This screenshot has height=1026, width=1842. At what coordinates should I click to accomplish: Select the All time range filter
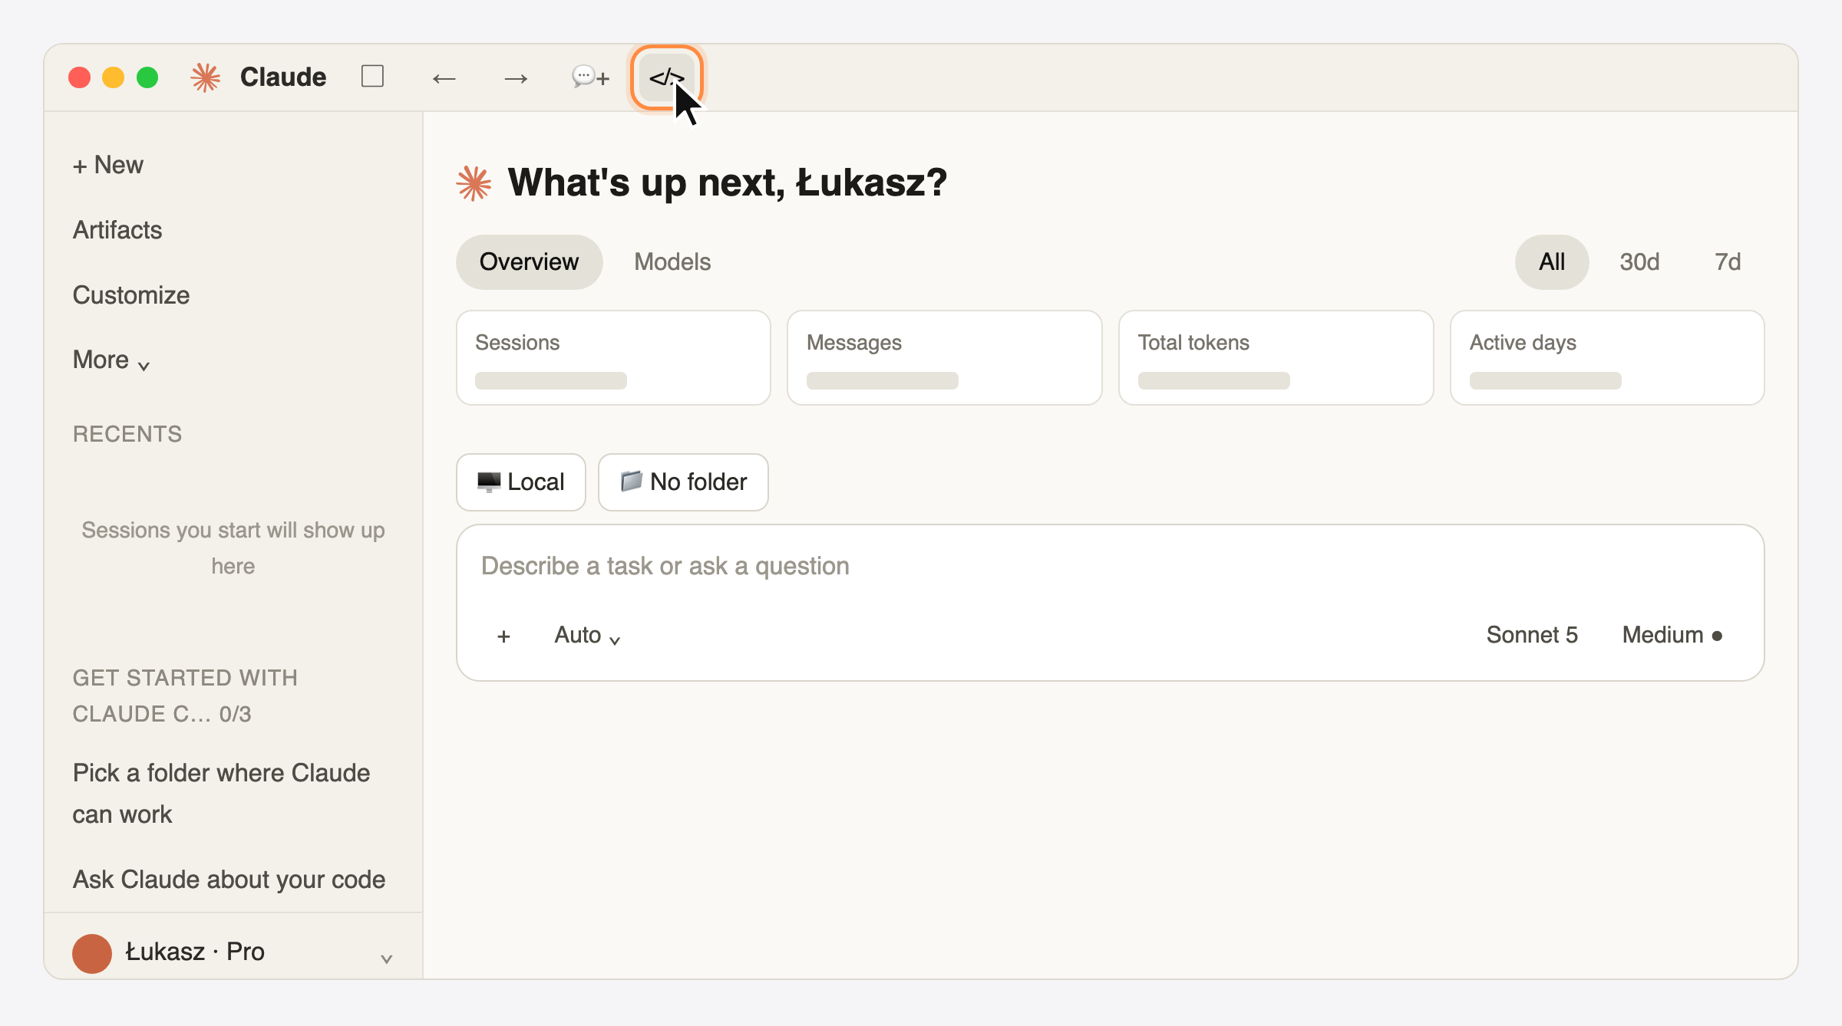coord(1551,262)
